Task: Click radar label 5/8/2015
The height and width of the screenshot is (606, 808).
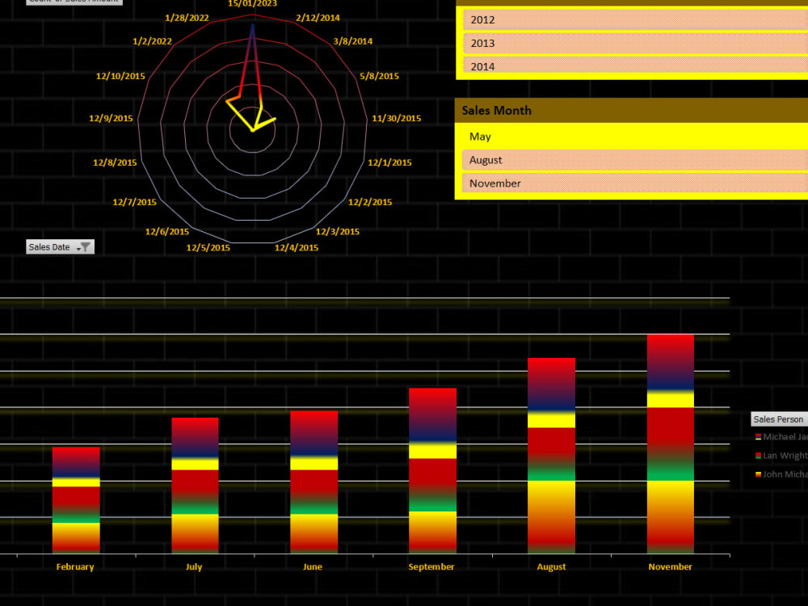Action: coord(379,76)
